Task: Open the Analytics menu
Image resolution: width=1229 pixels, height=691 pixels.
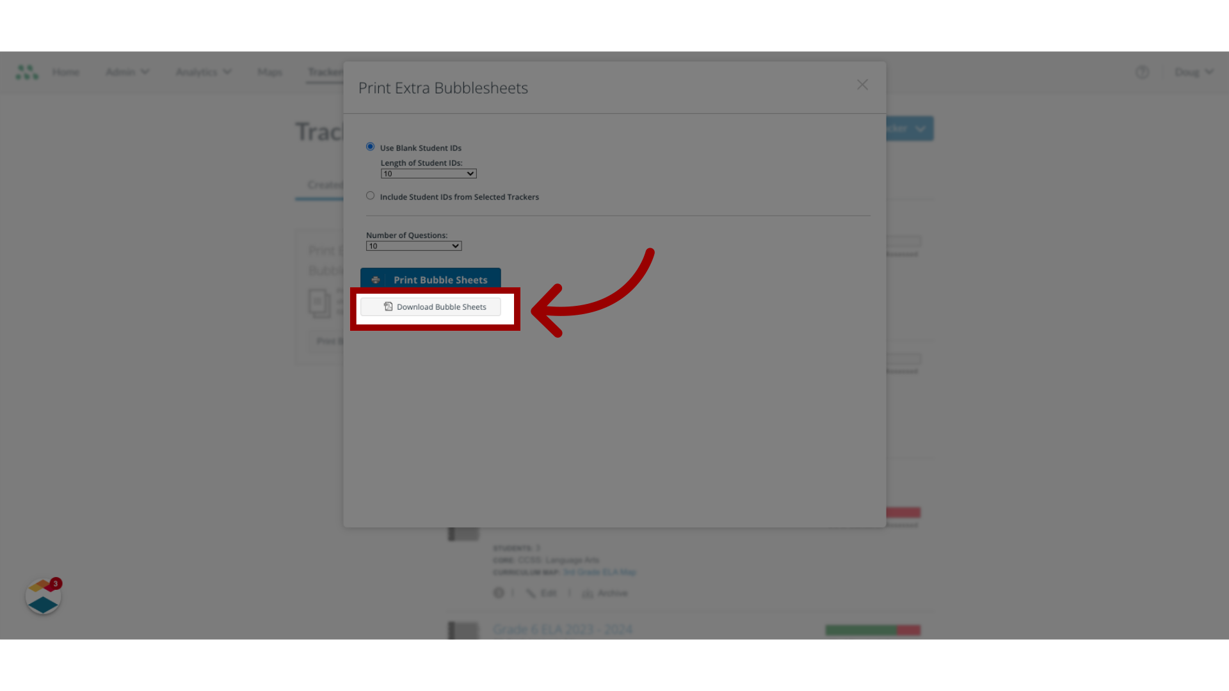Action: (x=202, y=72)
